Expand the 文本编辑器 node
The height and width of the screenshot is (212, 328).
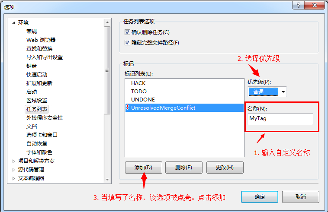pyautogui.click(x=13, y=178)
